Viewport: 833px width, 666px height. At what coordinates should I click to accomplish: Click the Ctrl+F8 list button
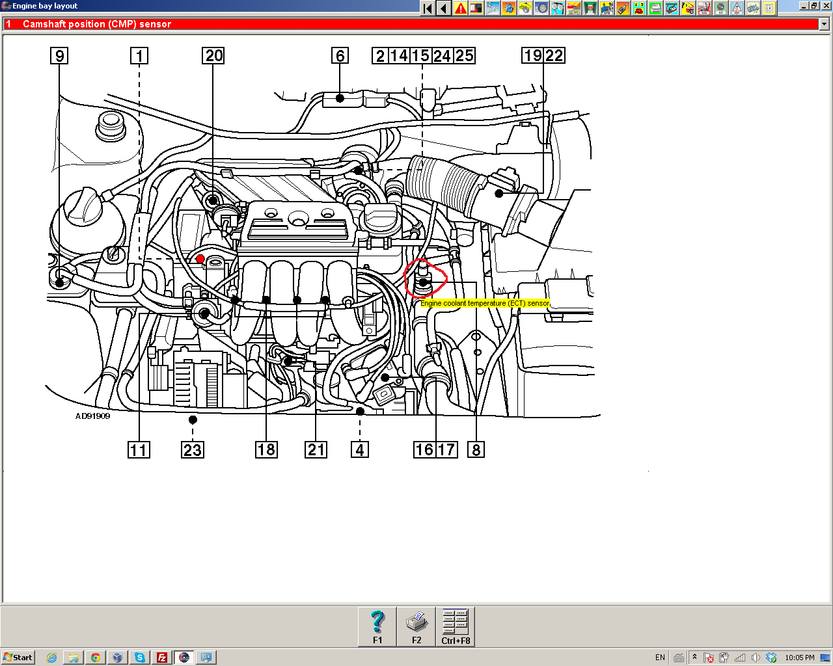pyautogui.click(x=455, y=627)
